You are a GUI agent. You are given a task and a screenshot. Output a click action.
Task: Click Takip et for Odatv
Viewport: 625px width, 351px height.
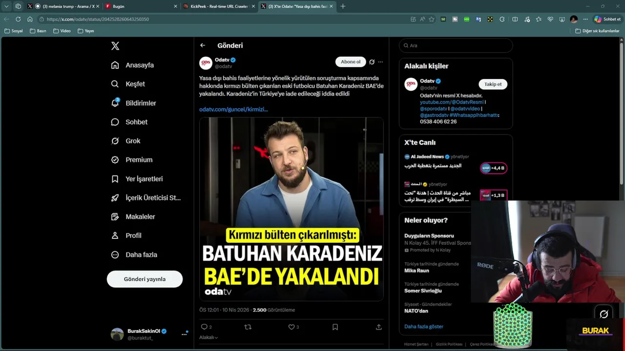click(493, 84)
